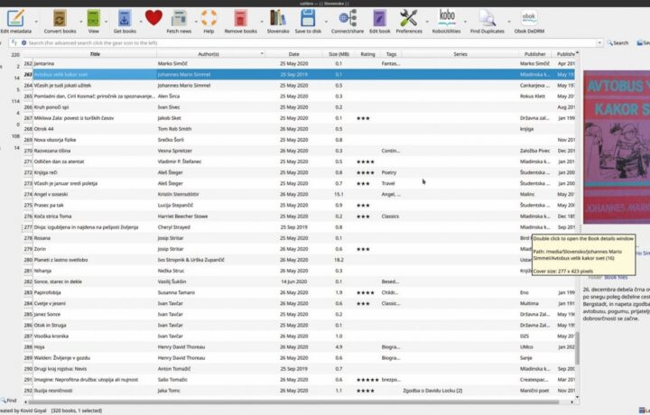Click the four-star rating in 'Odličen dan za atentat' row

(x=366, y=161)
